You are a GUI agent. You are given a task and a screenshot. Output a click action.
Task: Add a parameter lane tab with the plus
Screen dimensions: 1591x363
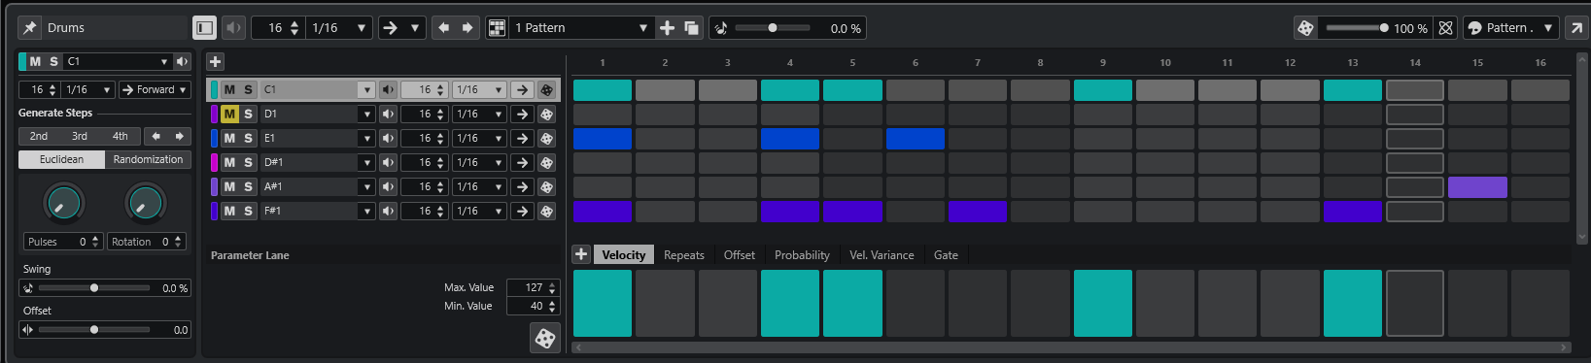[x=581, y=254]
